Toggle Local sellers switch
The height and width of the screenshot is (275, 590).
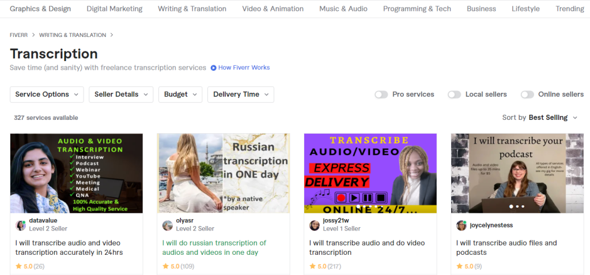pos(454,95)
